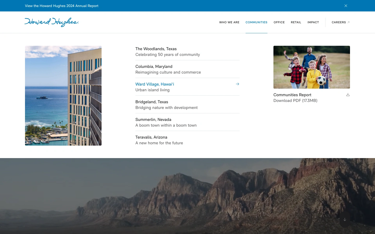Click the family photo report thumbnail
Screen dimensions: 375x234
point(311,67)
